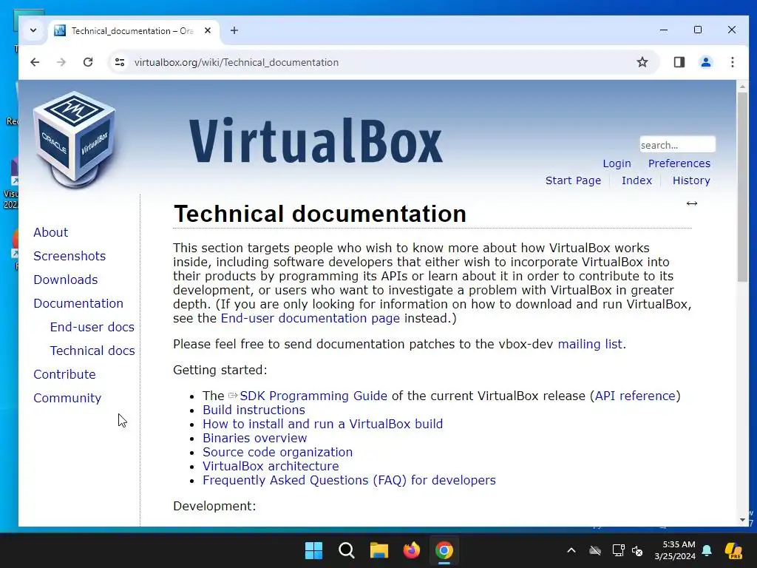Open About in the sidebar
This screenshot has height=568, width=757.
[51, 232]
